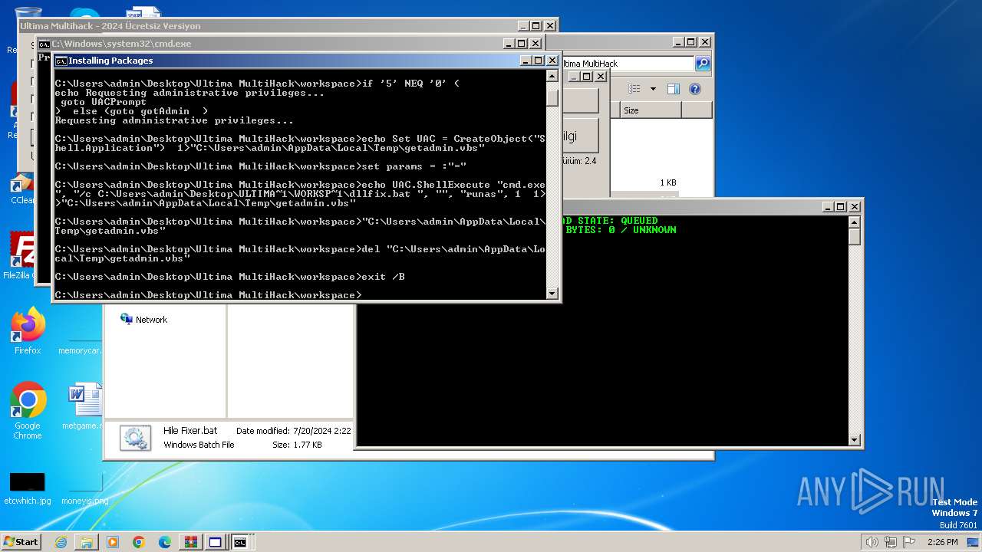Minimize the Installing Packages console window

click(526, 61)
